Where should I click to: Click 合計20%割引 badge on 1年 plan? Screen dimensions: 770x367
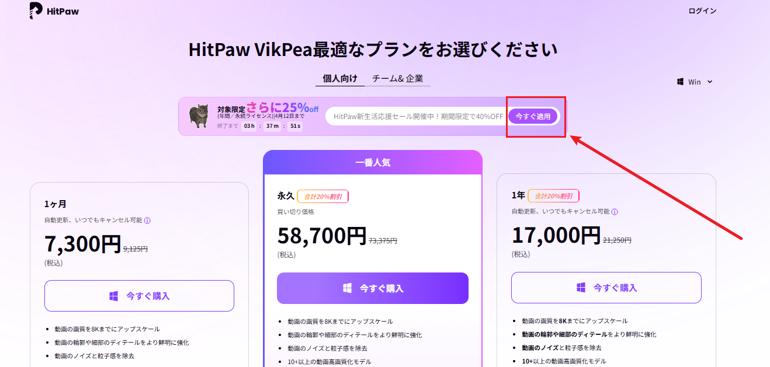(x=553, y=196)
